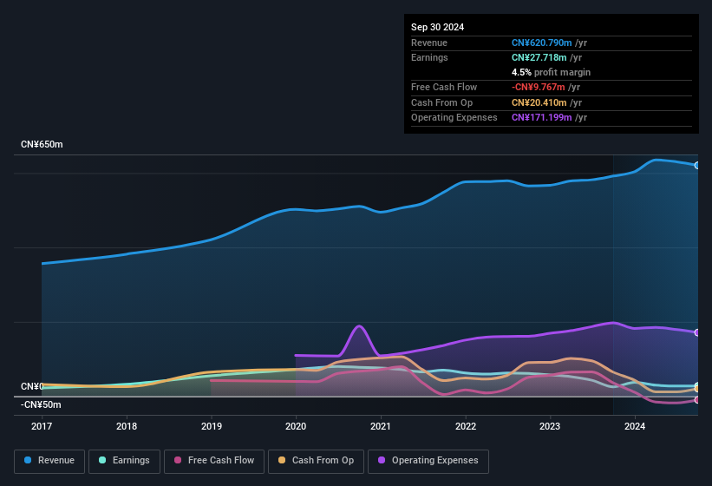
Task: Click the operating expenses value CN¥171.199m
Action: pyautogui.click(x=541, y=117)
